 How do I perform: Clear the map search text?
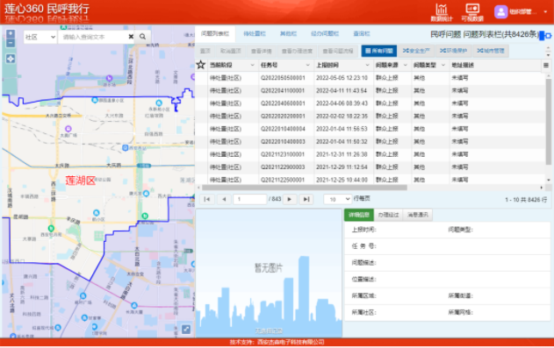tap(131, 37)
